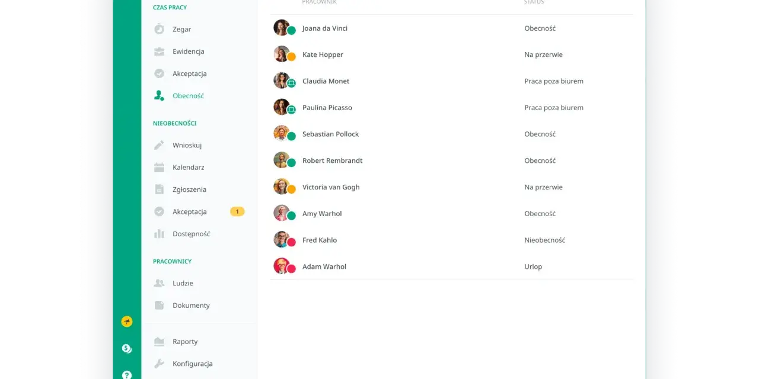Click the Raporty chart icon
Image resolution: width=759 pixels, height=379 pixels.
click(159, 342)
